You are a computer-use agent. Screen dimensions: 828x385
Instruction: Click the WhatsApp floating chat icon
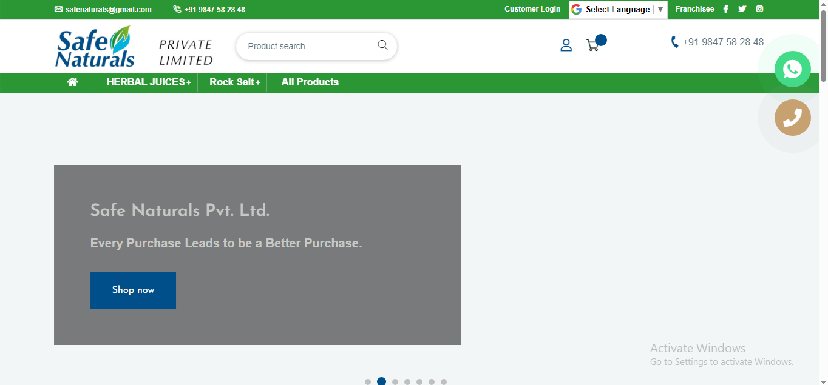point(792,69)
